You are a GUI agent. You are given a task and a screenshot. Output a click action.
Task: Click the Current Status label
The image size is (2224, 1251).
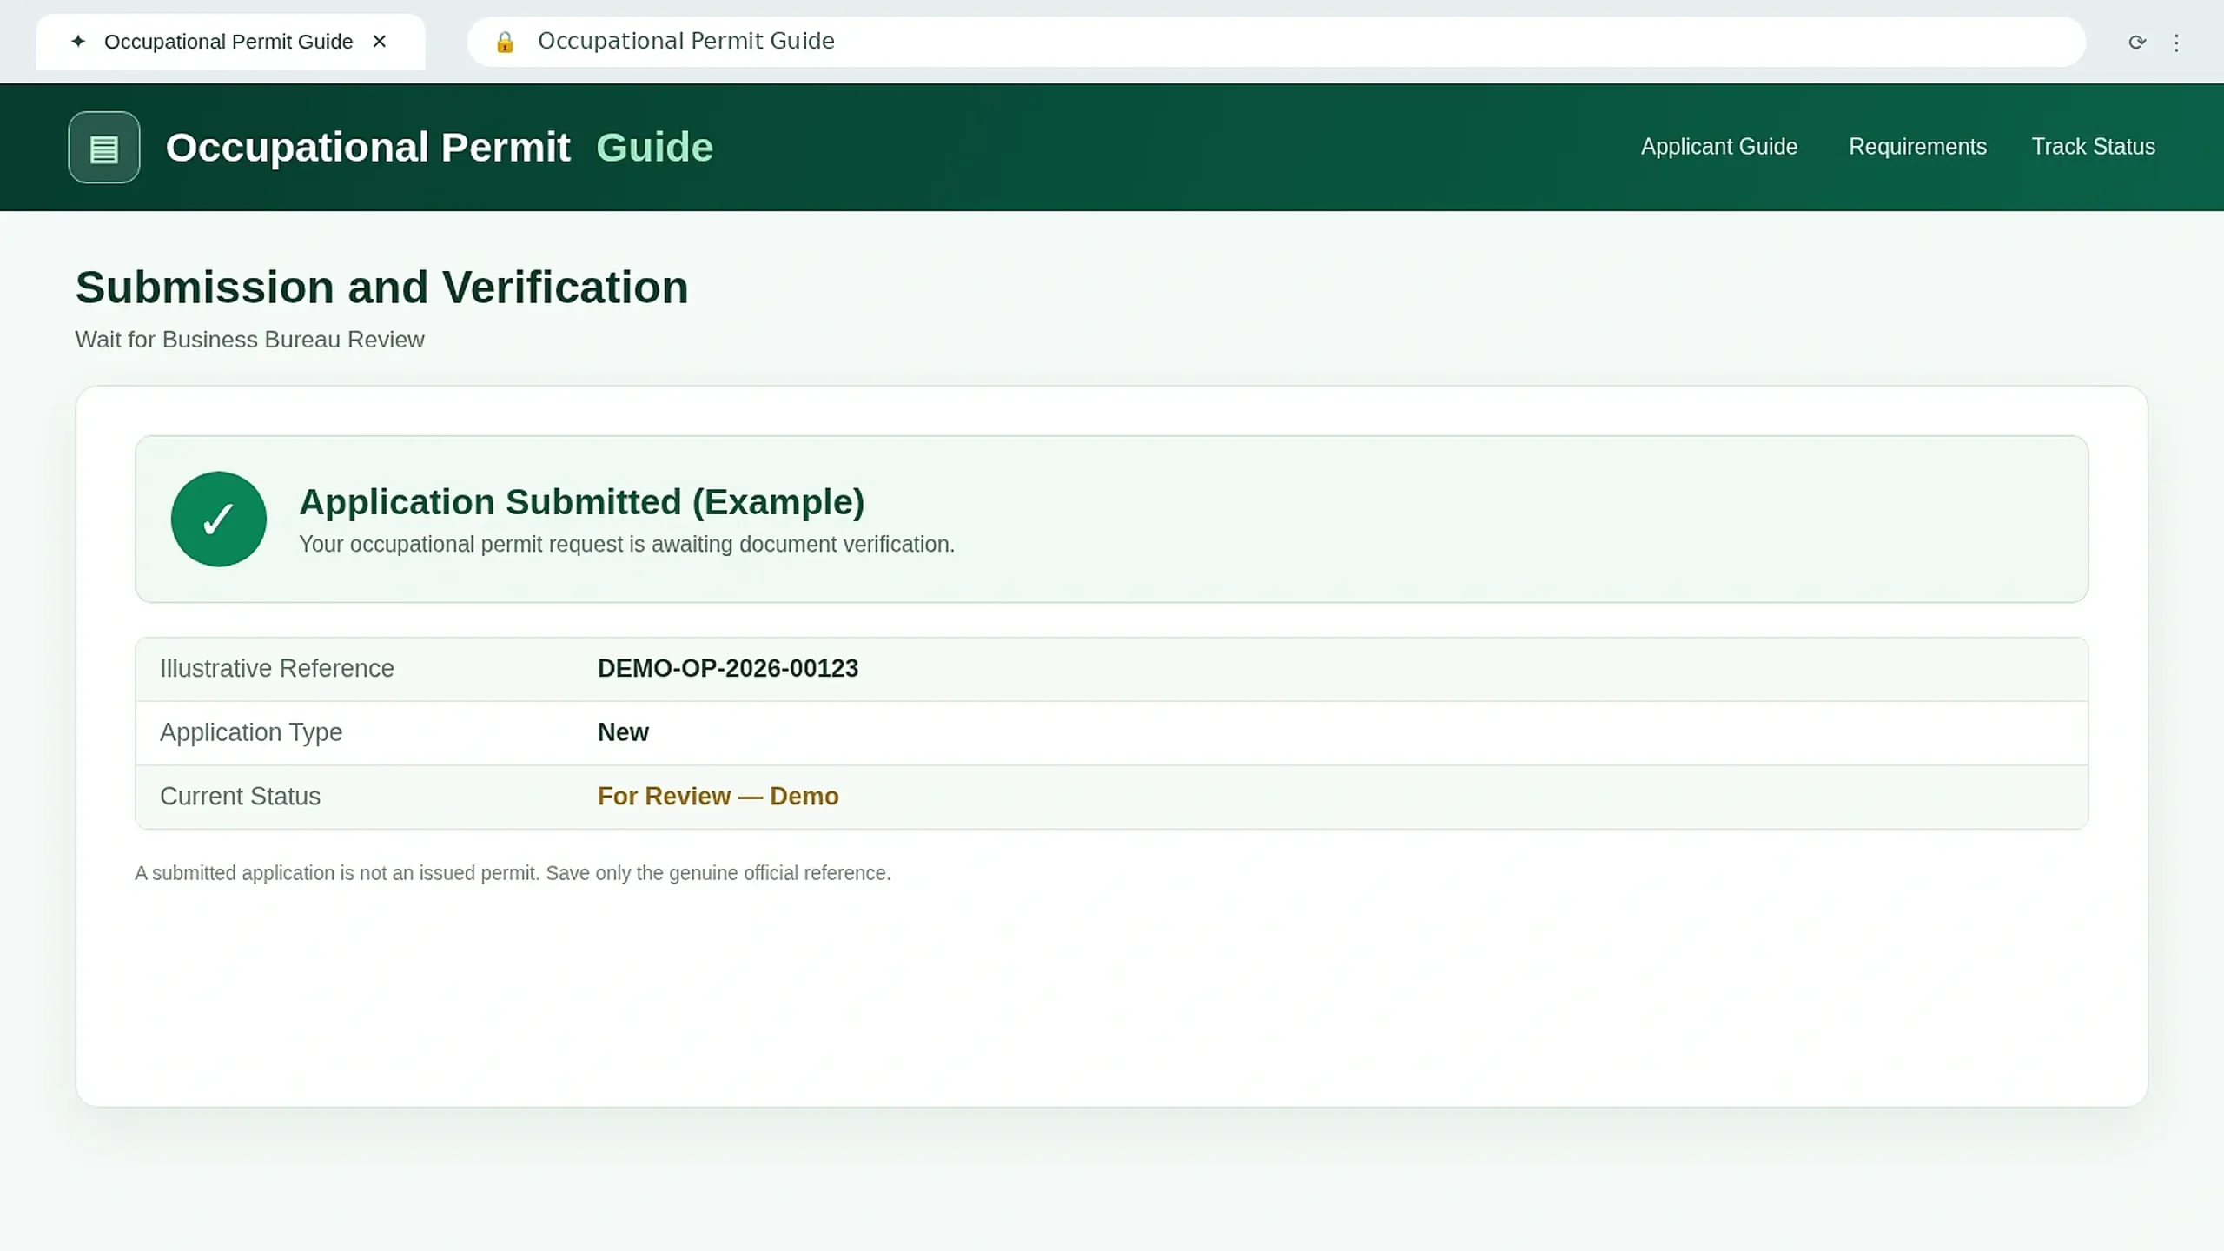240,797
